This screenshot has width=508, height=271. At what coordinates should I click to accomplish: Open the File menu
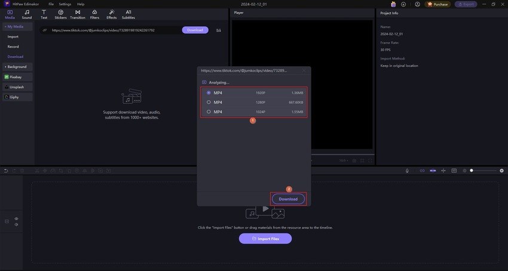coord(51,4)
